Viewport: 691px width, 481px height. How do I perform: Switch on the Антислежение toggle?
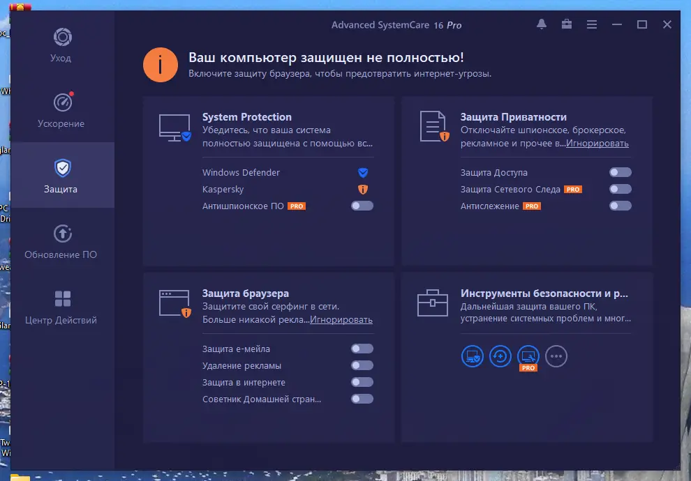pos(620,206)
